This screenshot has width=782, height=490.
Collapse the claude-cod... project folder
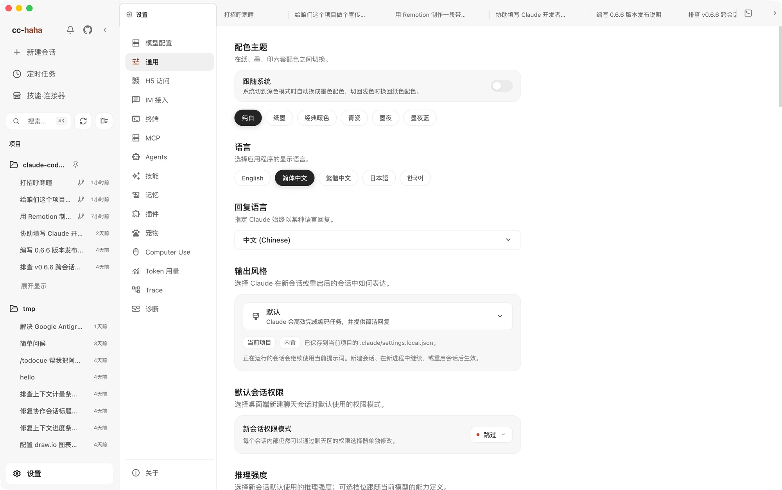coord(14,165)
